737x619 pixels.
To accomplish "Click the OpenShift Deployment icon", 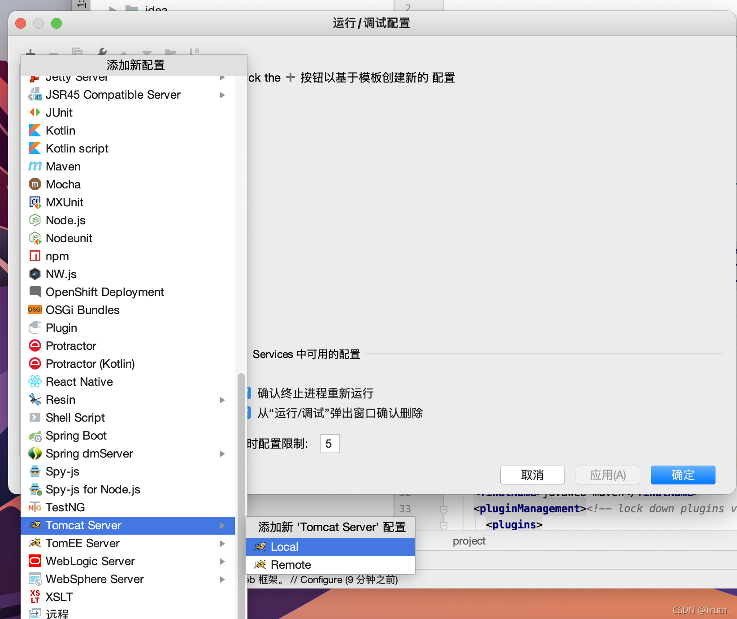I will click(x=35, y=292).
